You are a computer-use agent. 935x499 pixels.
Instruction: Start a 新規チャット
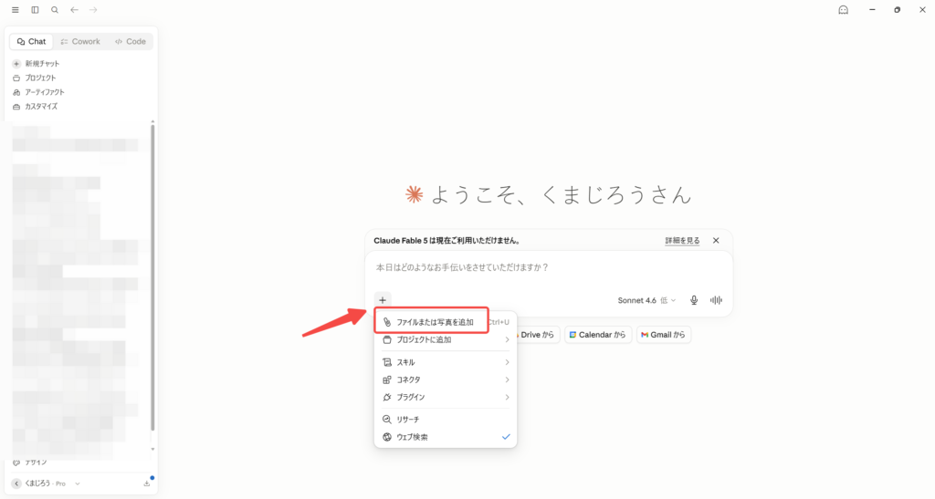tap(37, 64)
